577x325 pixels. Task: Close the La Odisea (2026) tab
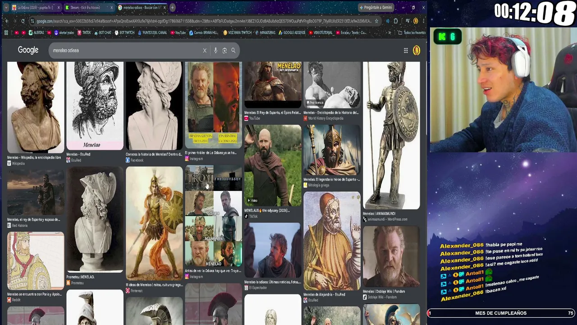click(x=58, y=7)
